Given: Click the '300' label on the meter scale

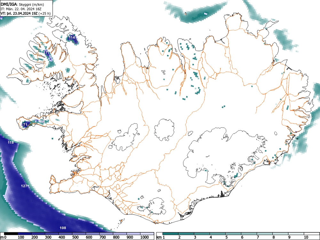Looking at the screenshot, I should click(x=48, y=237).
